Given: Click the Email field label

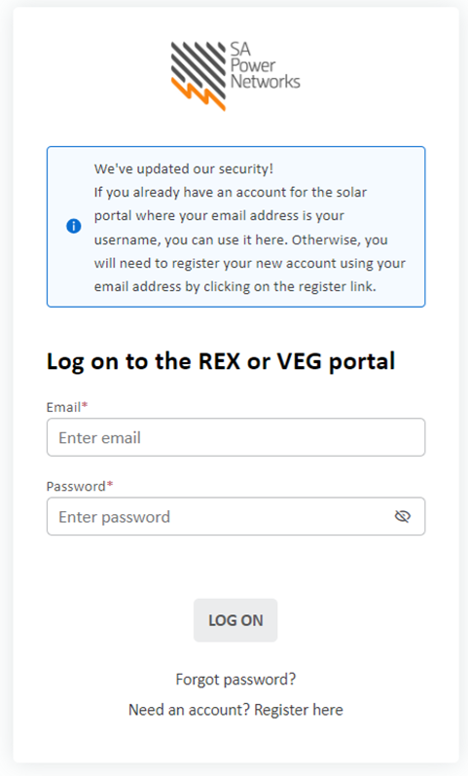Looking at the screenshot, I should 63,407.
